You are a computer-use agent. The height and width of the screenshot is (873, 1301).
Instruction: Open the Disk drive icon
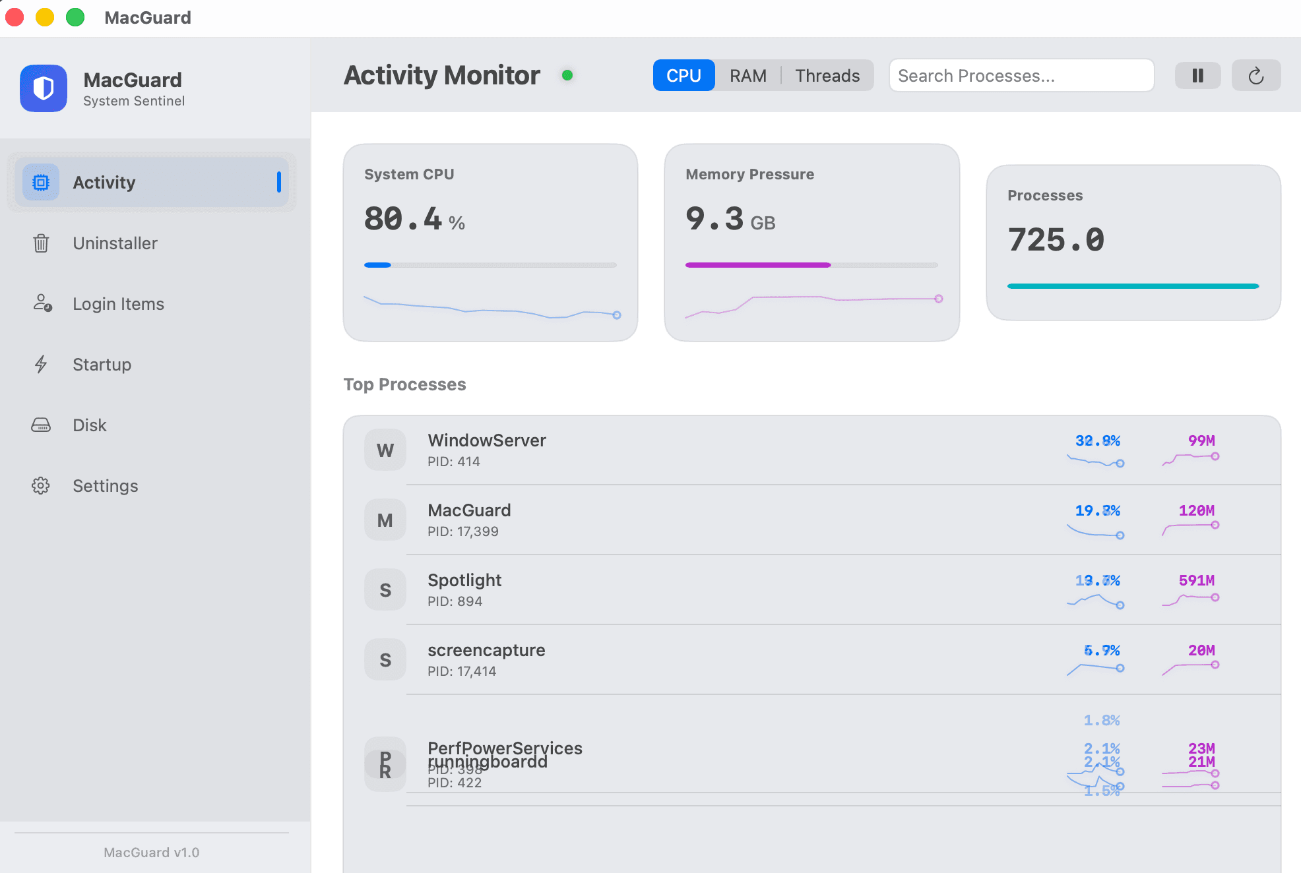click(41, 425)
